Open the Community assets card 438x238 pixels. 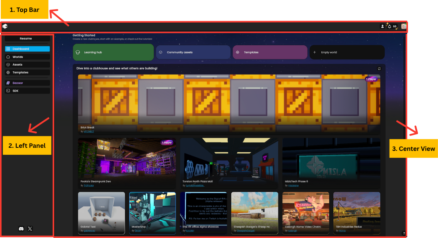pos(193,52)
